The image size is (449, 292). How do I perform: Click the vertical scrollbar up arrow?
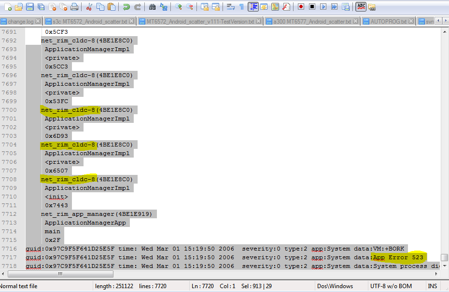click(445, 31)
